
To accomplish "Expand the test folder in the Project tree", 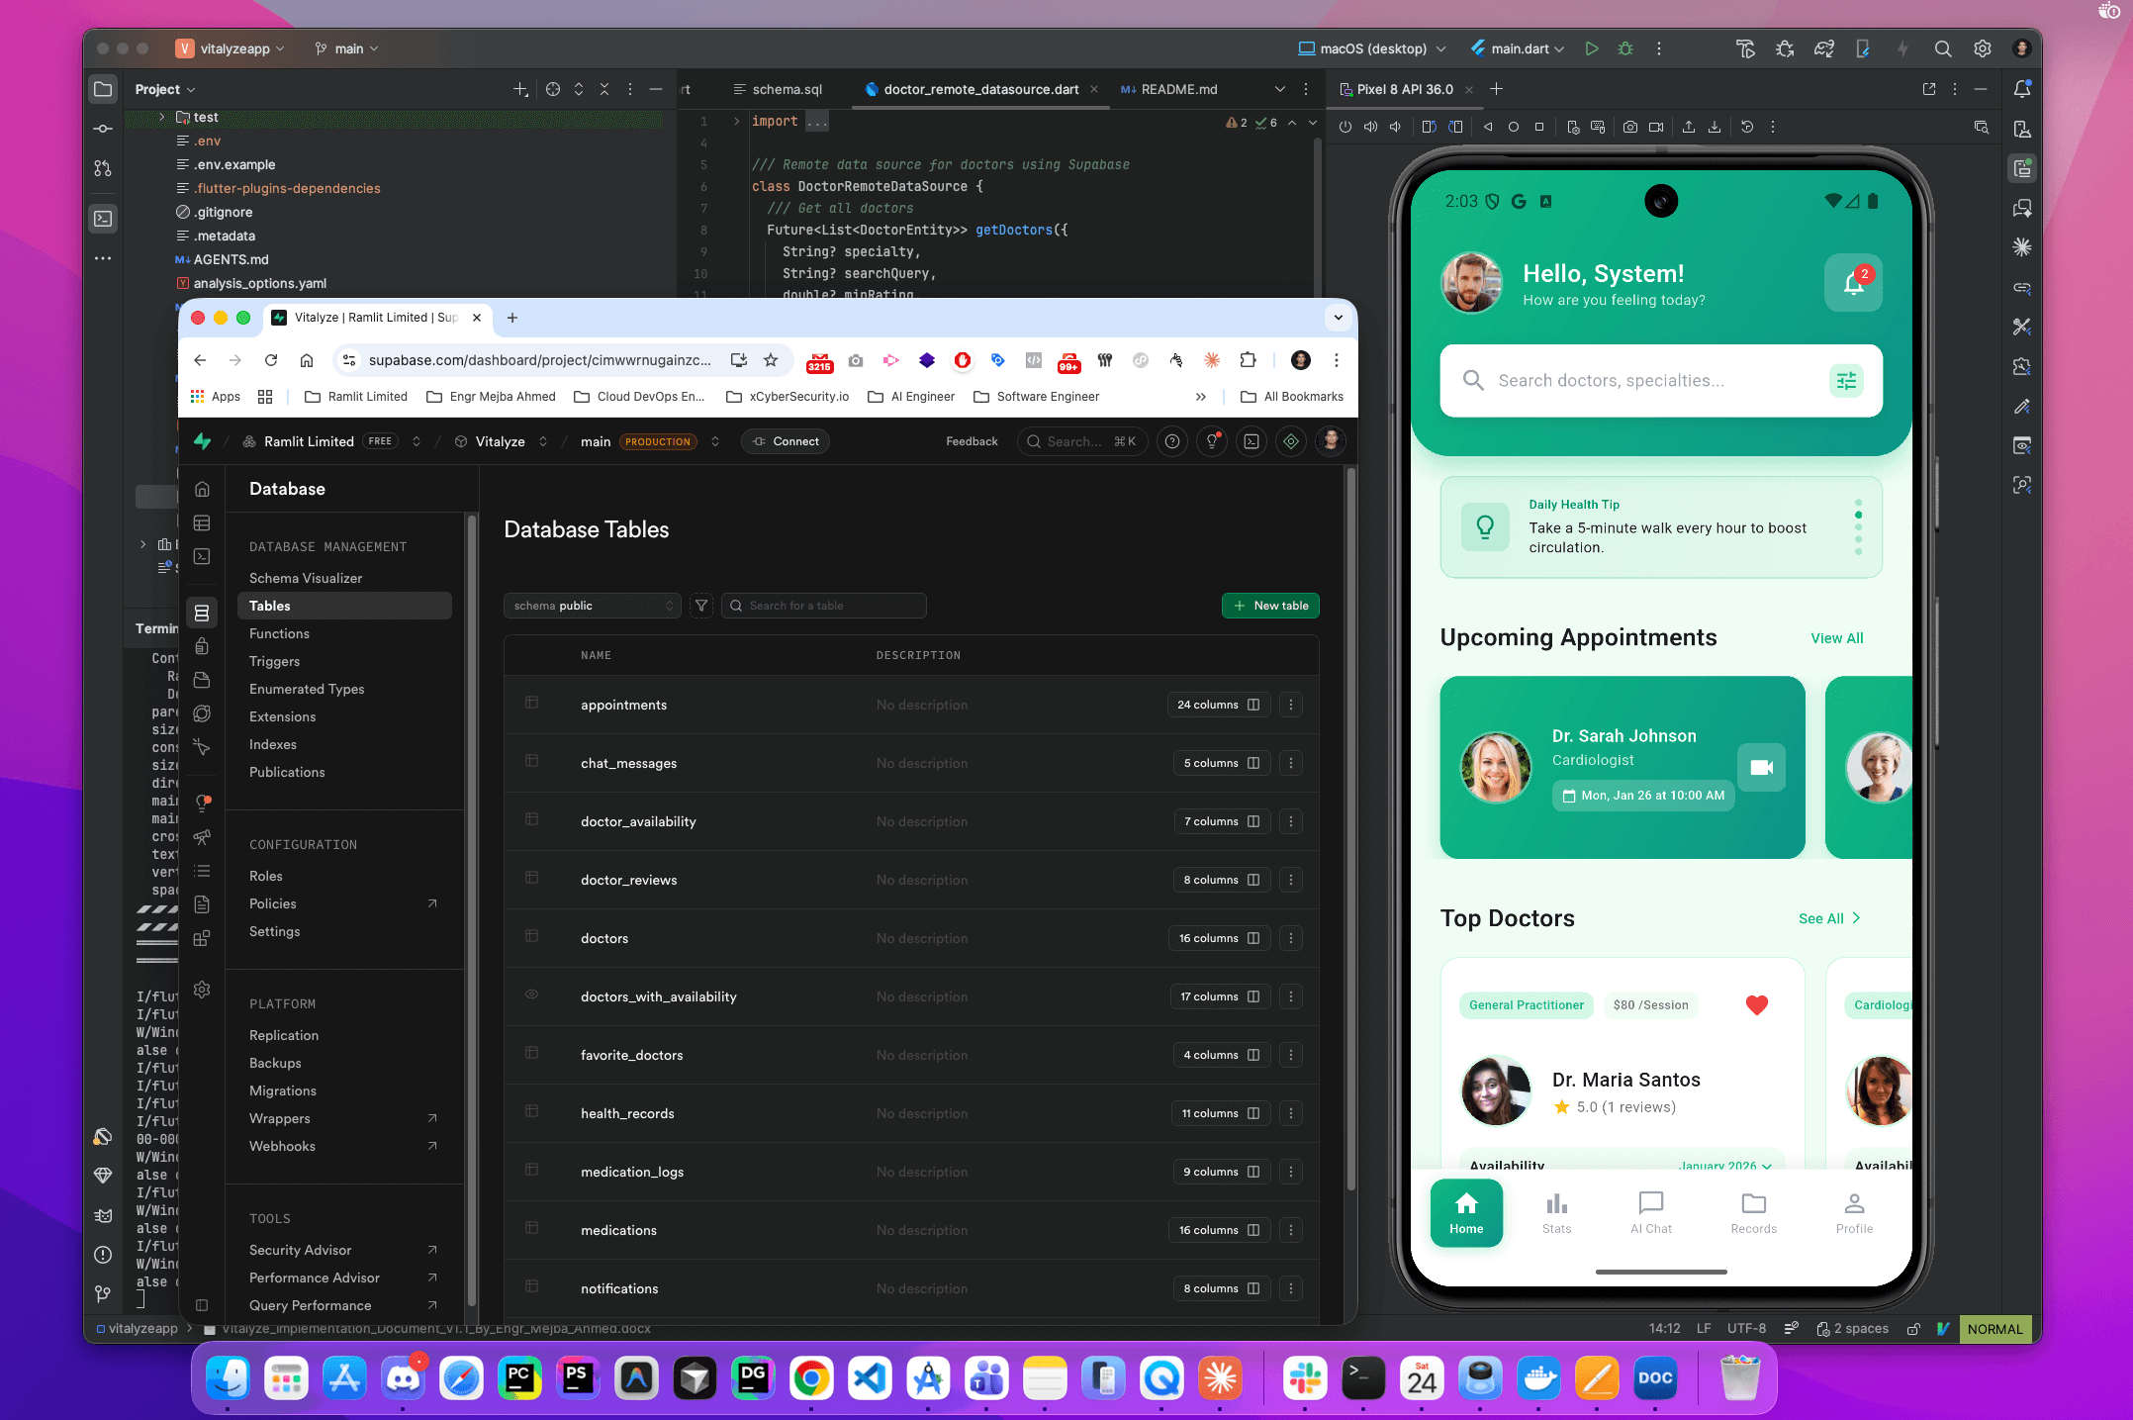I will click(161, 117).
